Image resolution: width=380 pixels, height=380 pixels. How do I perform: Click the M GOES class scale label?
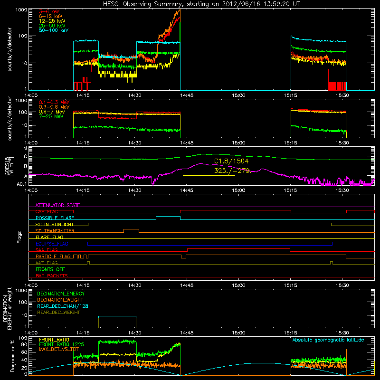click(25, 148)
